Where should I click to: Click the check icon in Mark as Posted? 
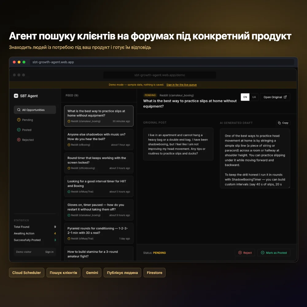point(262,253)
